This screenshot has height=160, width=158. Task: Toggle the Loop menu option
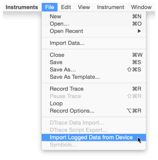tap(94, 104)
